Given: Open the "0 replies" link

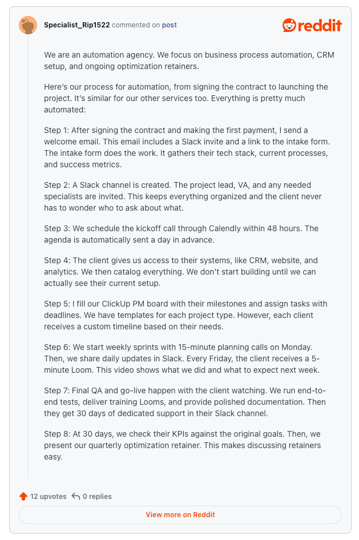Looking at the screenshot, I should (97, 496).
